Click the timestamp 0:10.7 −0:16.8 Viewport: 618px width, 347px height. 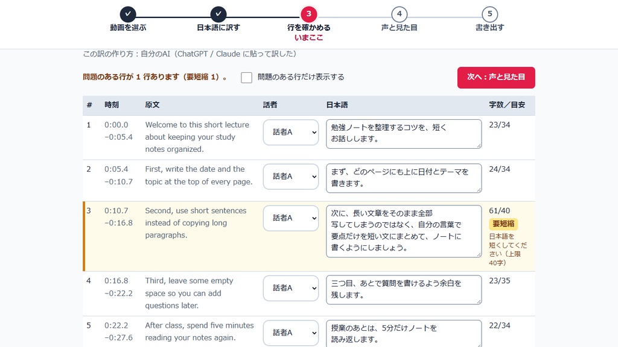point(118,217)
